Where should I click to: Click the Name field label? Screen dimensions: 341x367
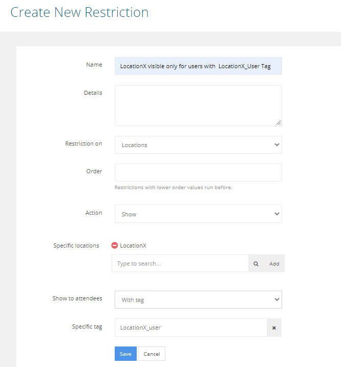point(94,65)
